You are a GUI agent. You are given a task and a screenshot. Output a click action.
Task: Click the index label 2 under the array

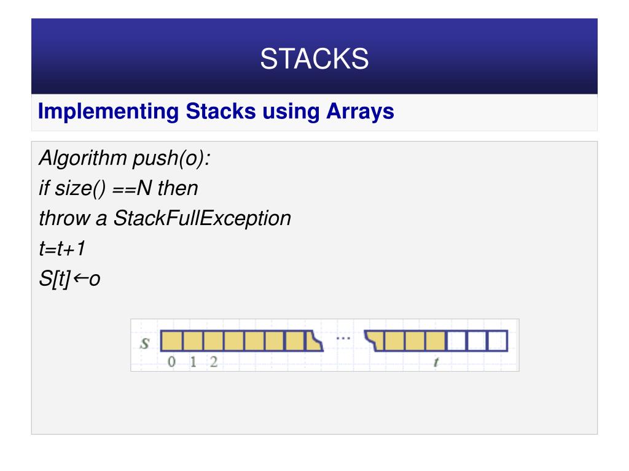click(214, 362)
